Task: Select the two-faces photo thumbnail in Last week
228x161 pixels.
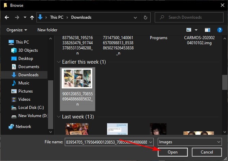Action: [199, 133]
